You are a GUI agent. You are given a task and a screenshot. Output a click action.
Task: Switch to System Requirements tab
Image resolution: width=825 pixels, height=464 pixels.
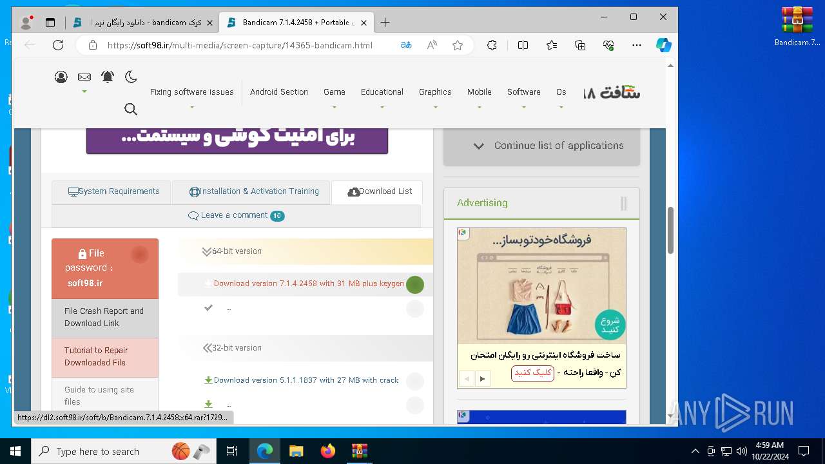tap(111, 192)
